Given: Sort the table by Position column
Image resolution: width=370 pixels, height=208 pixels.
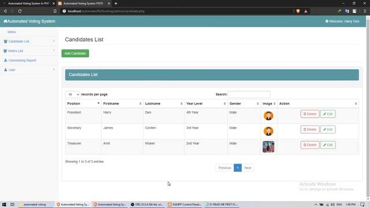Looking at the screenshot, I should (83, 103).
